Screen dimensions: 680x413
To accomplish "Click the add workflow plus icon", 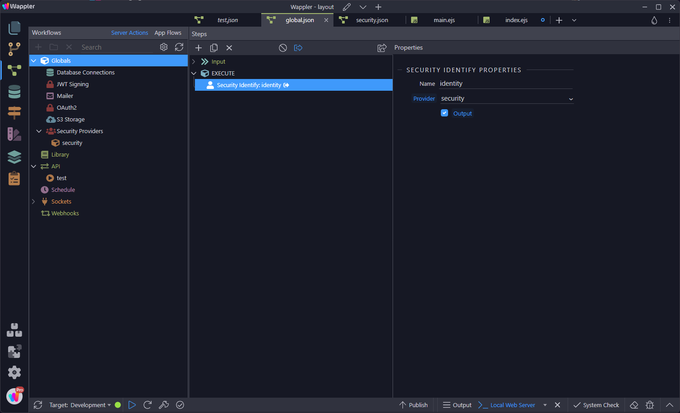I will (x=38, y=47).
